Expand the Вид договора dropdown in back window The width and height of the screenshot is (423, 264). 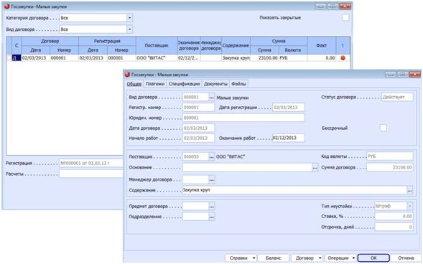click(x=129, y=29)
